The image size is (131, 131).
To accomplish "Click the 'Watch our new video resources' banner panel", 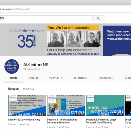I will 117,41.
